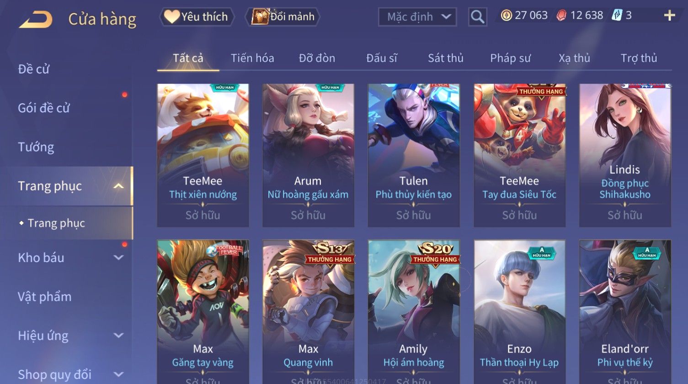Image resolution: width=688 pixels, height=384 pixels.
Task: Open the Mặc định sort dropdown
Action: [417, 17]
